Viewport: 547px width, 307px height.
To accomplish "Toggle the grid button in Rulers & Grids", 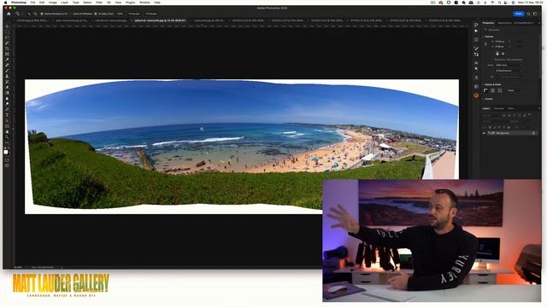I will pyautogui.click(x=492, y=90).
